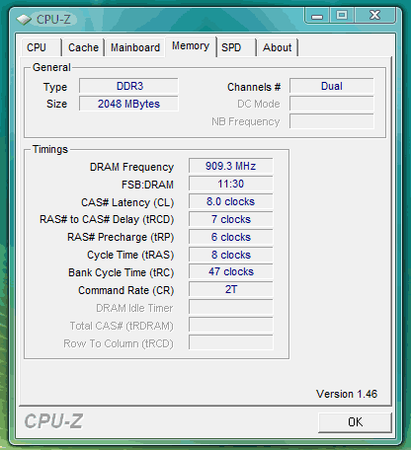Maximize the CPU-Z window

coord(342,16)
